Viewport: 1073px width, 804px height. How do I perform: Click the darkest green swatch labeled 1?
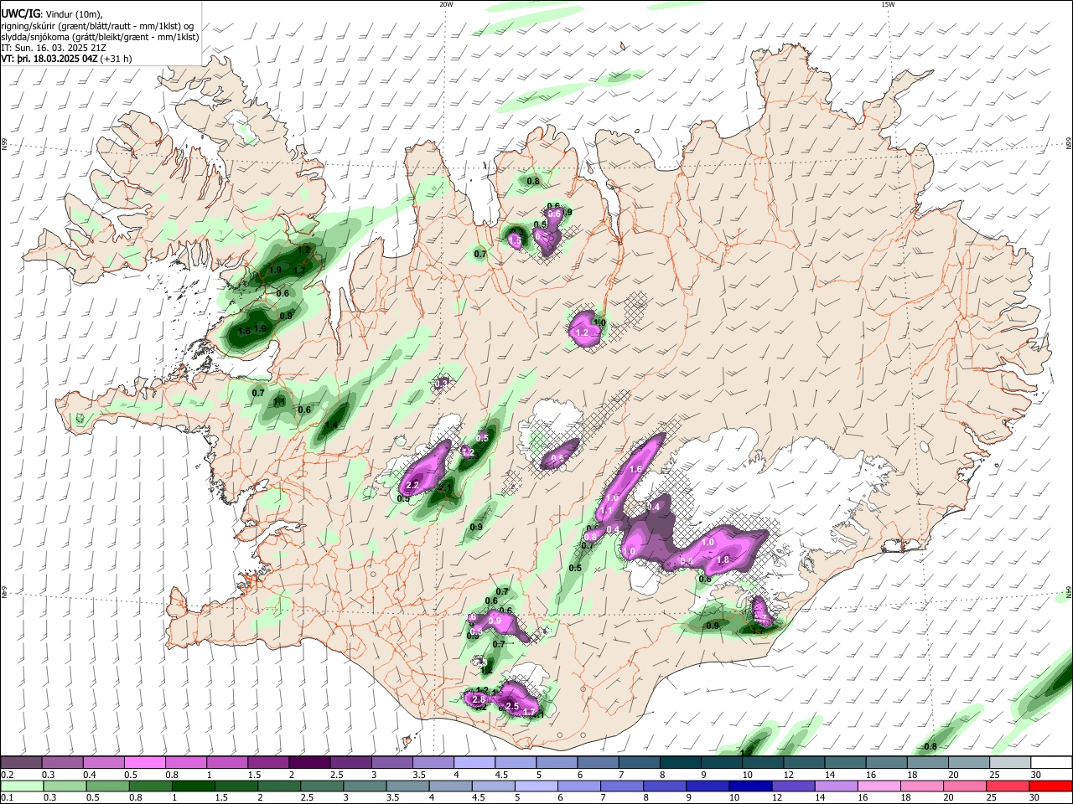pos(193,786)
